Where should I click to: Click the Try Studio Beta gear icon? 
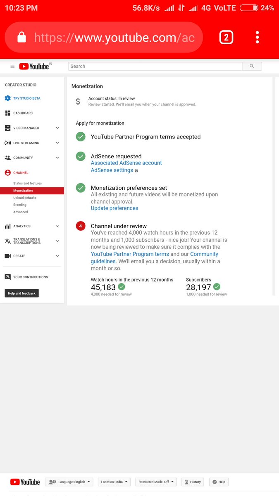(x=8, y=98)
